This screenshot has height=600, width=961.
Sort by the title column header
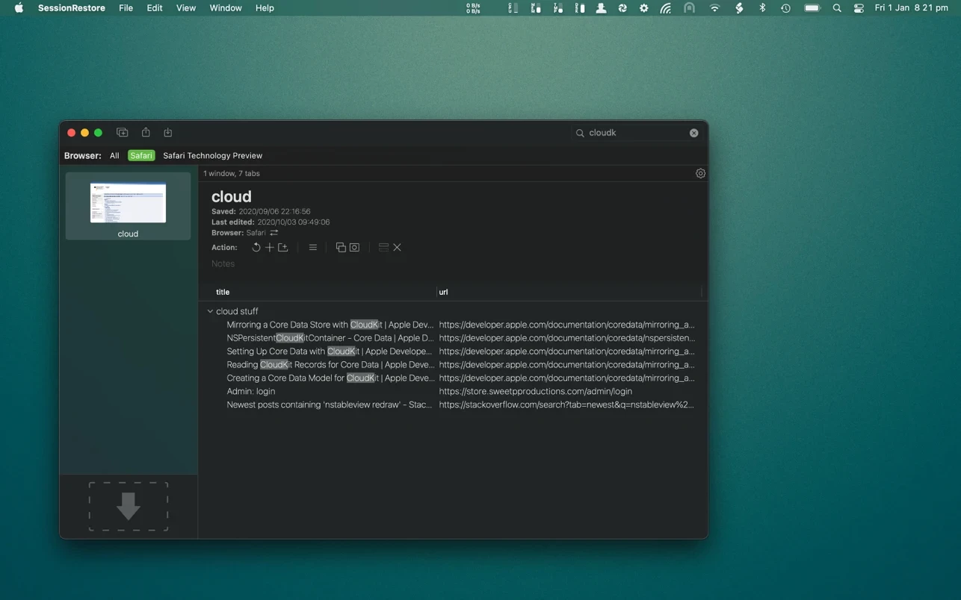pyautogui.click(x=223, y=292)
